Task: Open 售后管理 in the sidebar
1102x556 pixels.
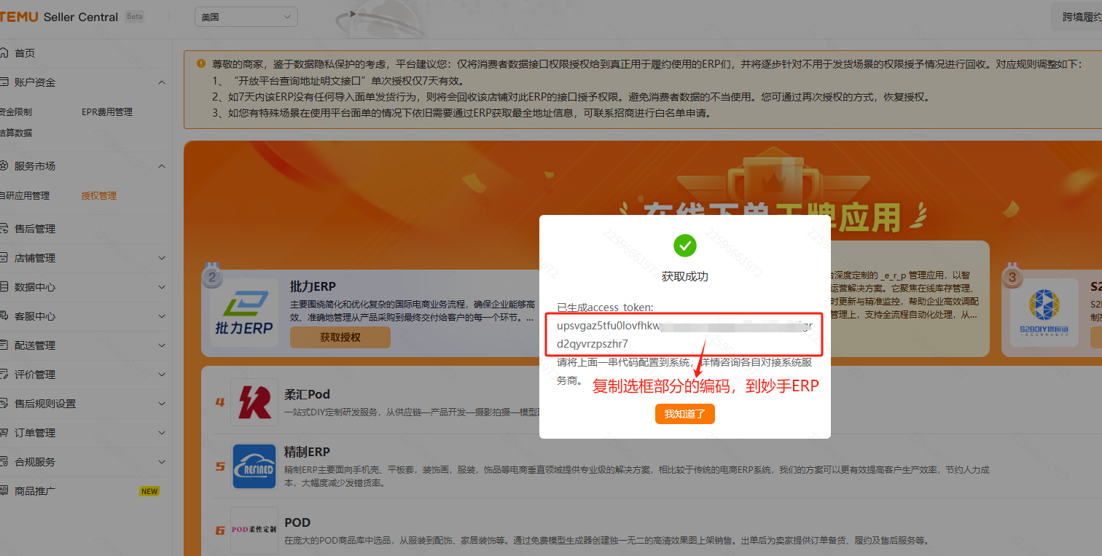Action: click(35, 229)
